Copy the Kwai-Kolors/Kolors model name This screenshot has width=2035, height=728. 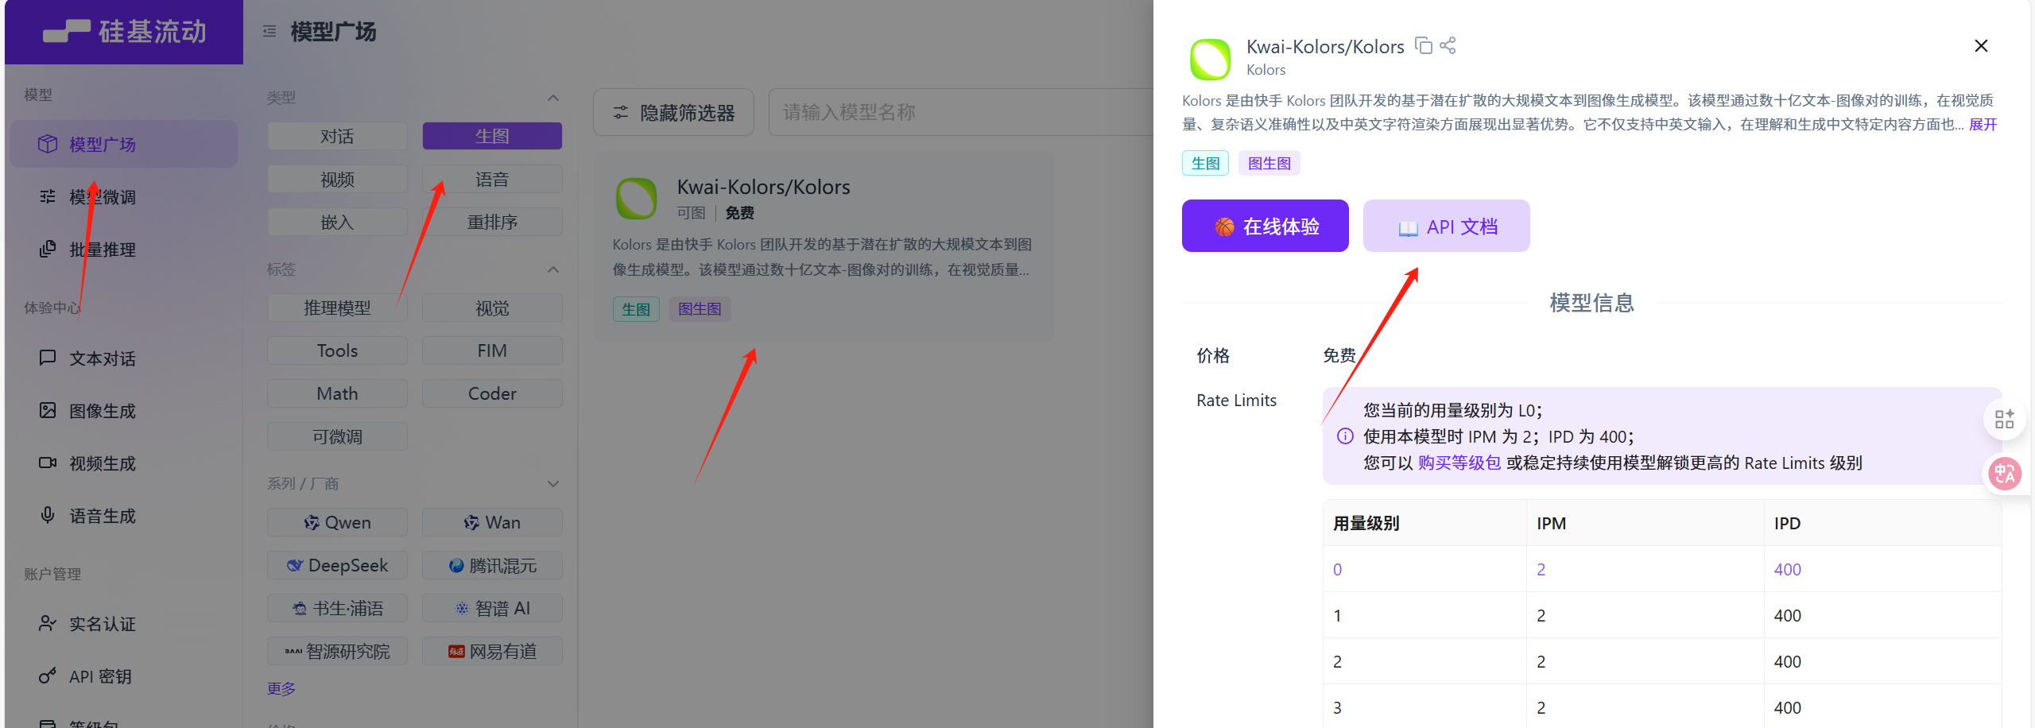[1424, 46]
